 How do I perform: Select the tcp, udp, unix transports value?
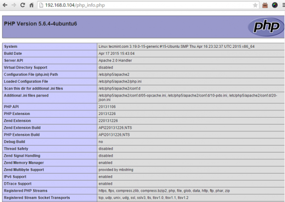coord(143,198)
